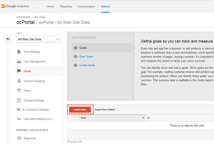The height and width of the screenshot is (145, 214).
Task: Select the Goals education step
Action: coord(103,48)
